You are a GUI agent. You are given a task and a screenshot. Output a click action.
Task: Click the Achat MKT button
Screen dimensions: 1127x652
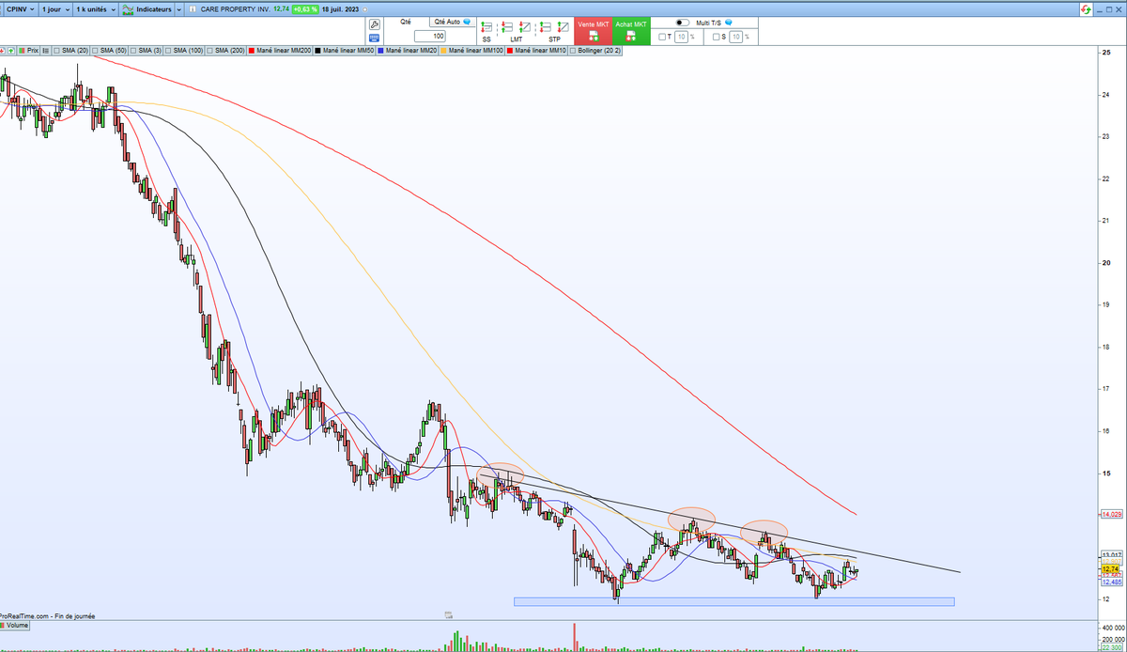pos(631,30)
